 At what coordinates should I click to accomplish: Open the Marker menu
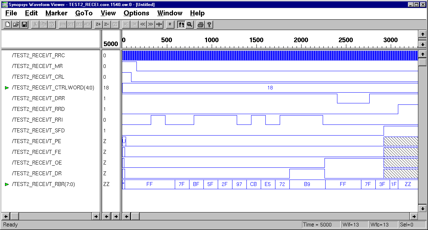pos(56,13)
